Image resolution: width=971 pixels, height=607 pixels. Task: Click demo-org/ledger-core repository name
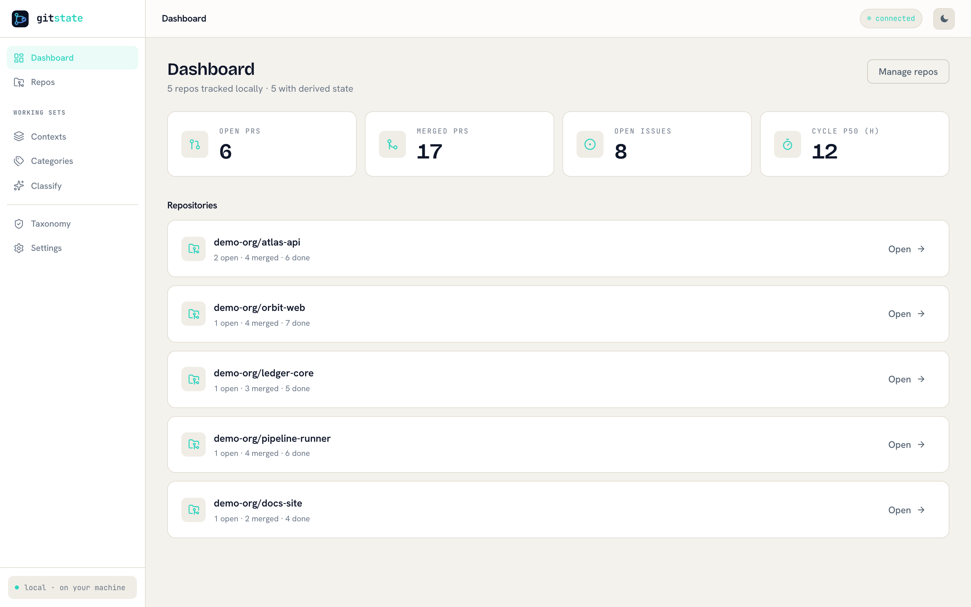coord(264,373)
